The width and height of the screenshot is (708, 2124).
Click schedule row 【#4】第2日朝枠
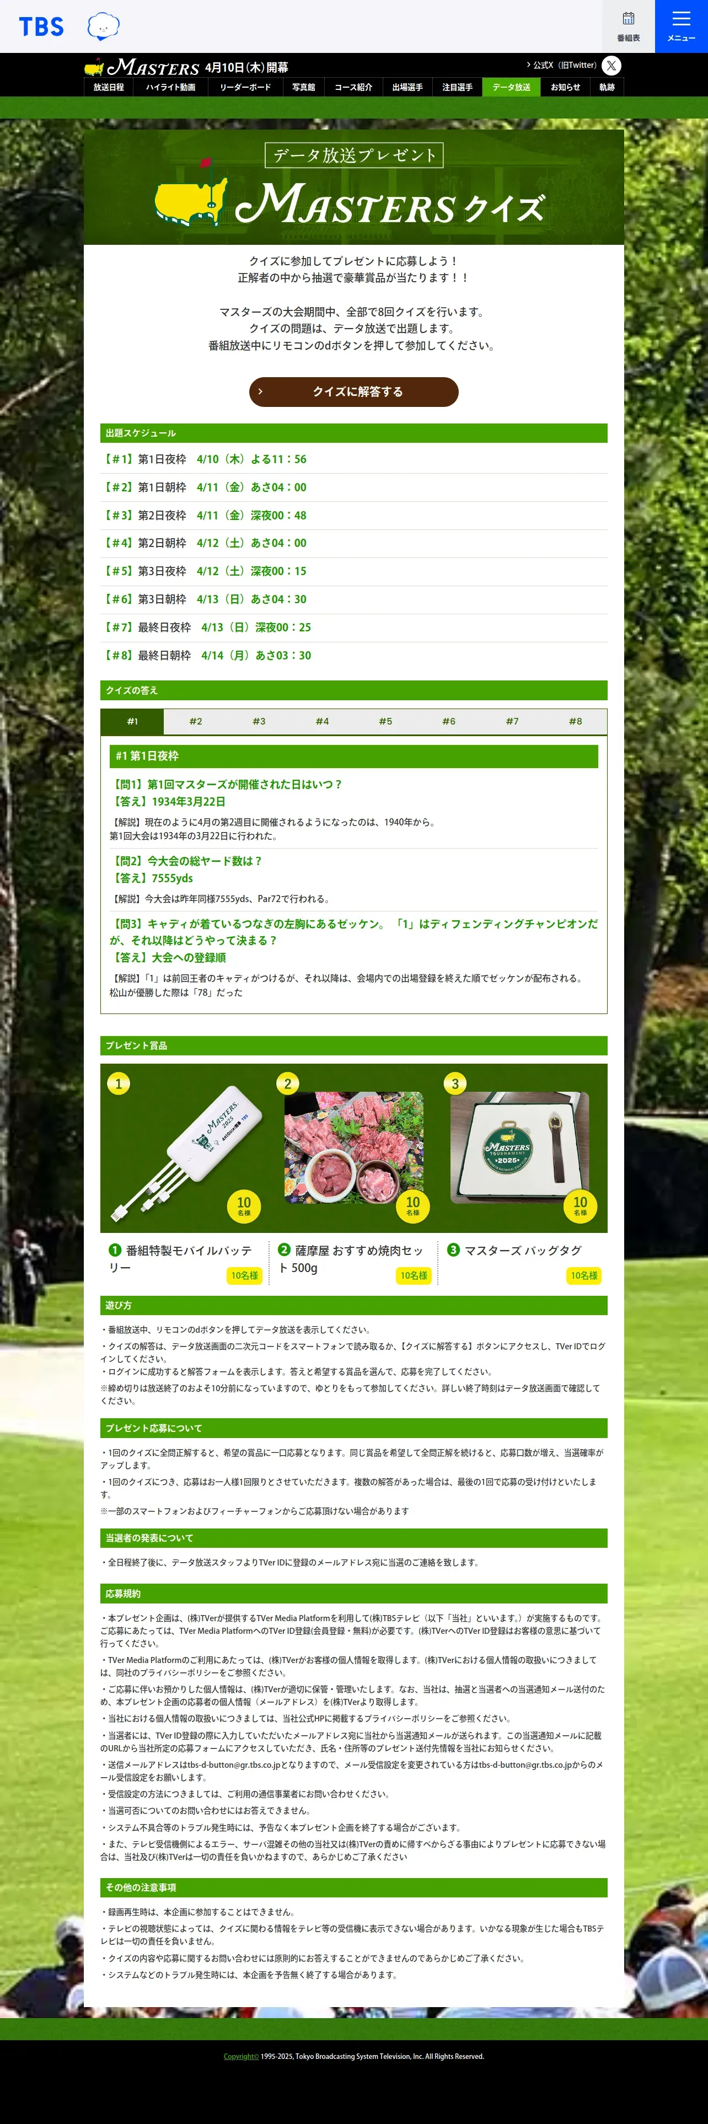point(353,543)
